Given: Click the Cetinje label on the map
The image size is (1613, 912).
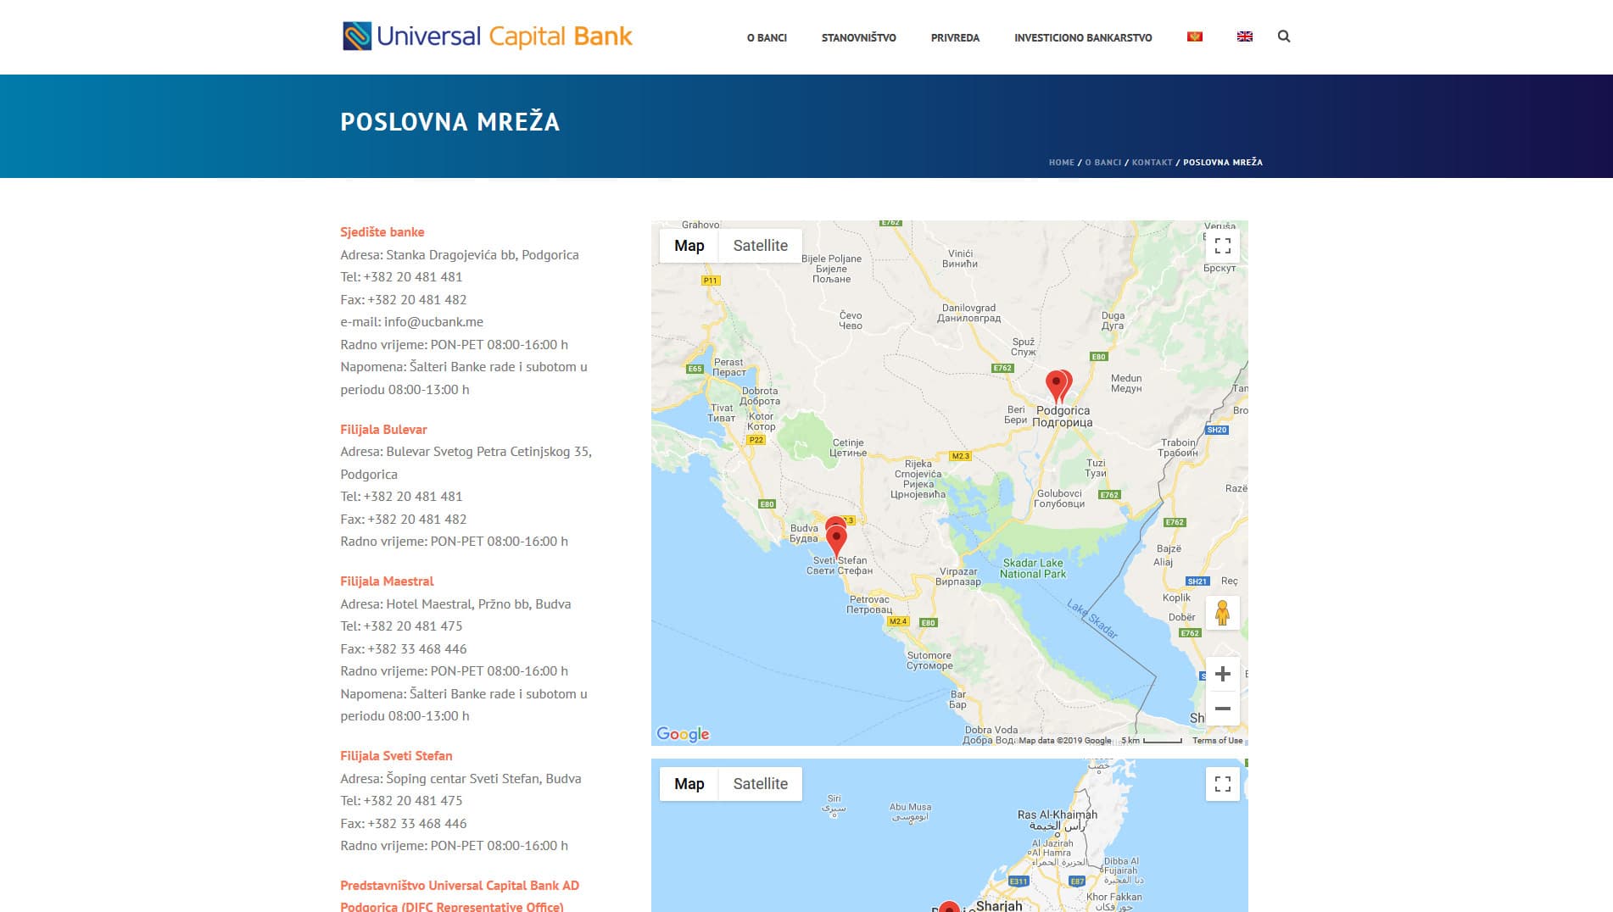Looking at the screenshot, I should (x=848, y=448).
